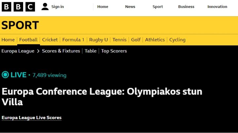
Task: Click the BBC logo
Action: click(x=18, y=7)
